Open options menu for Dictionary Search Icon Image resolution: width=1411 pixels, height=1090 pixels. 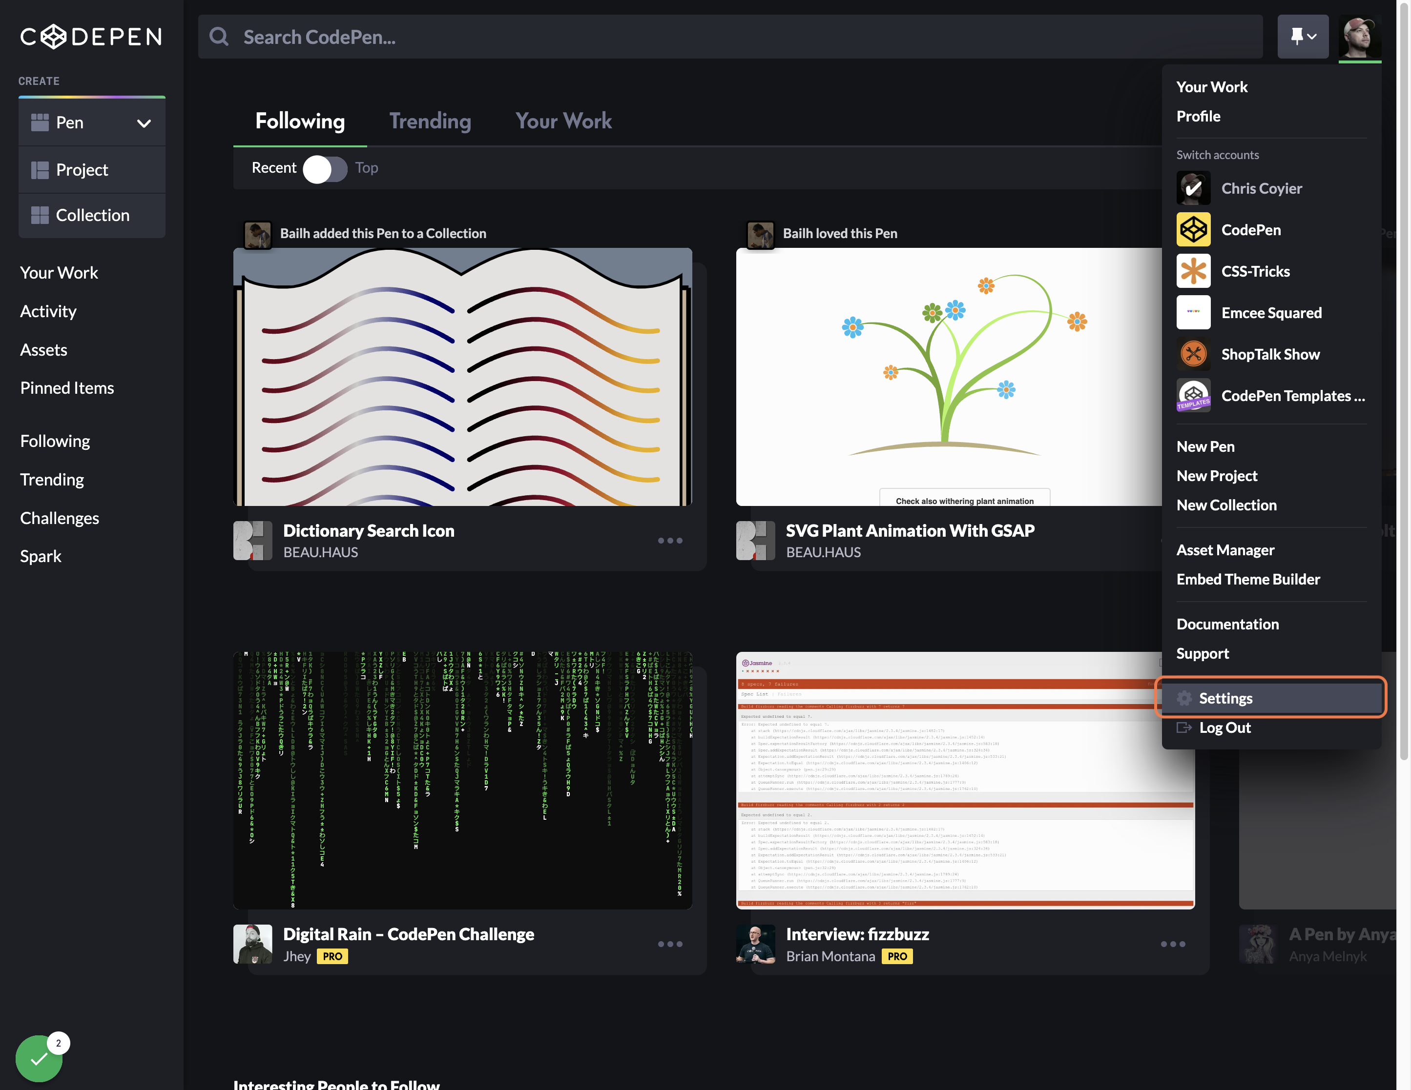coord(670,541)
